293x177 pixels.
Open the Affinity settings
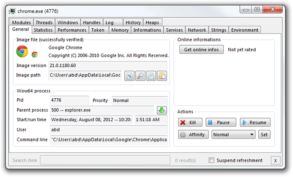[x=194, y=135]
